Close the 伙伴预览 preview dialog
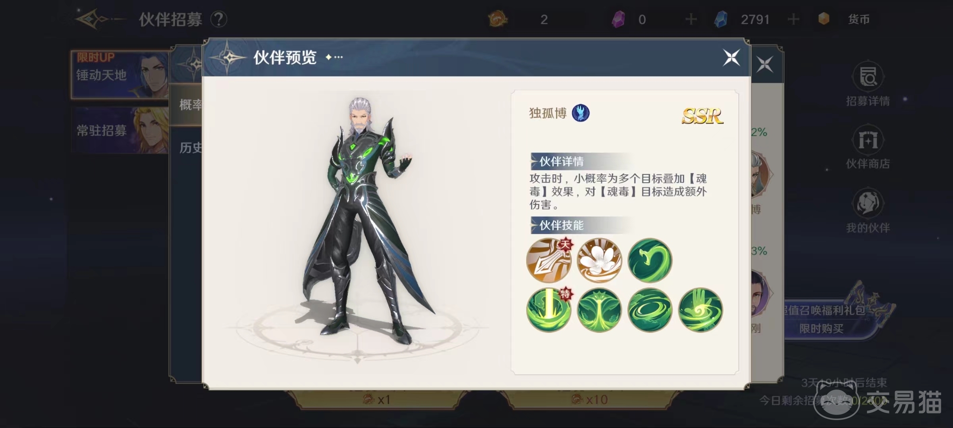953x428 pixels. (x=731, y=57)
